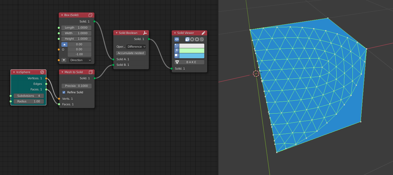
Task: Click IcoSphere Vertices. 1 output socket
Action: (x=46, y=78)
